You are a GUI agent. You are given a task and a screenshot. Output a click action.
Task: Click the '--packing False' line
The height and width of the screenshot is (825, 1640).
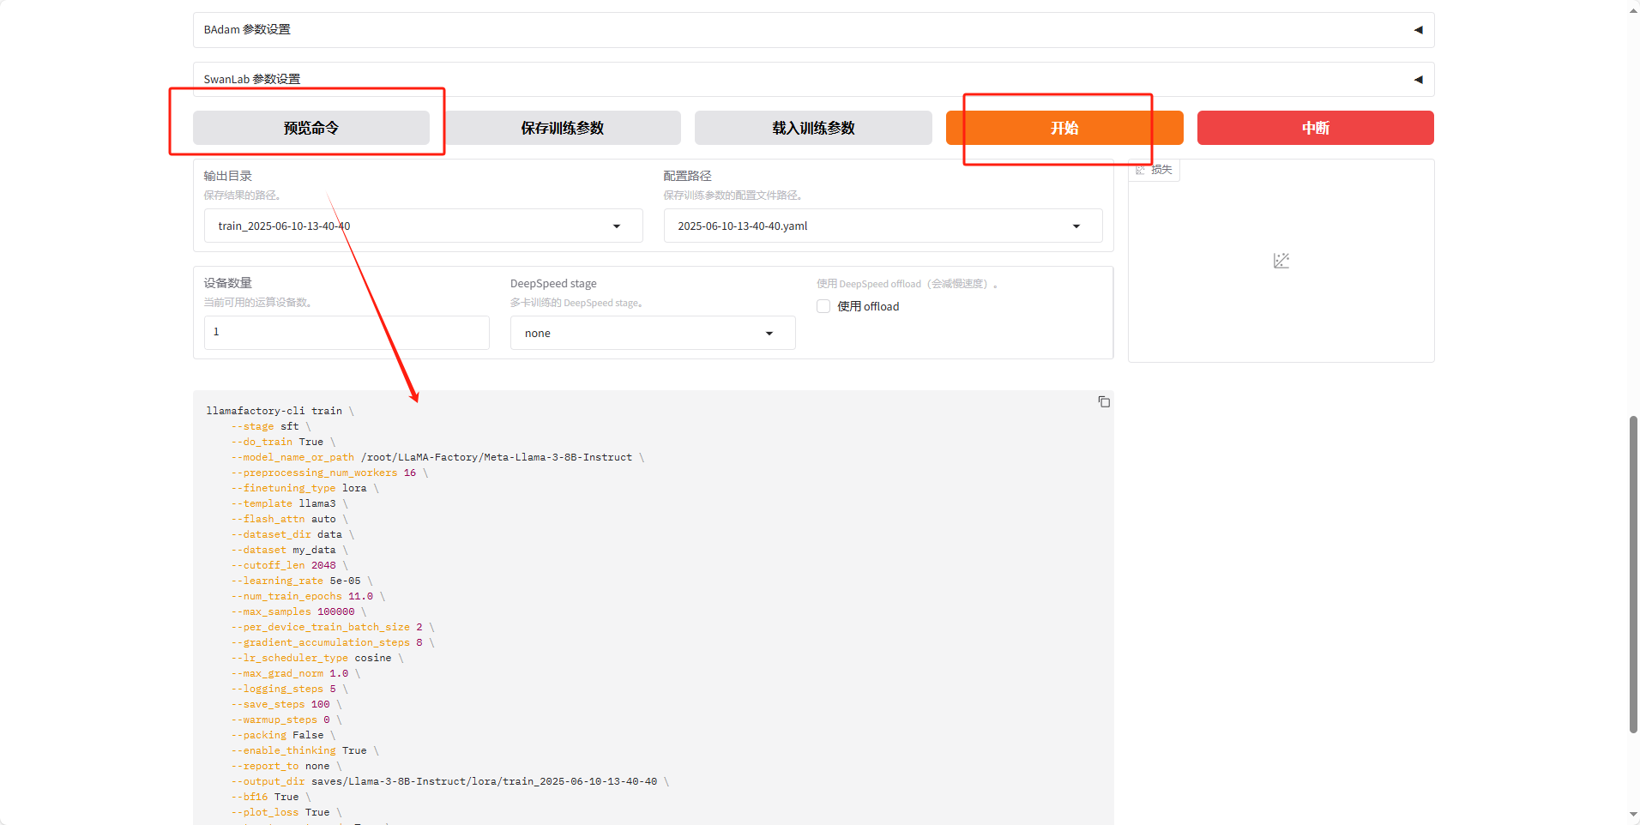[283, 735]
